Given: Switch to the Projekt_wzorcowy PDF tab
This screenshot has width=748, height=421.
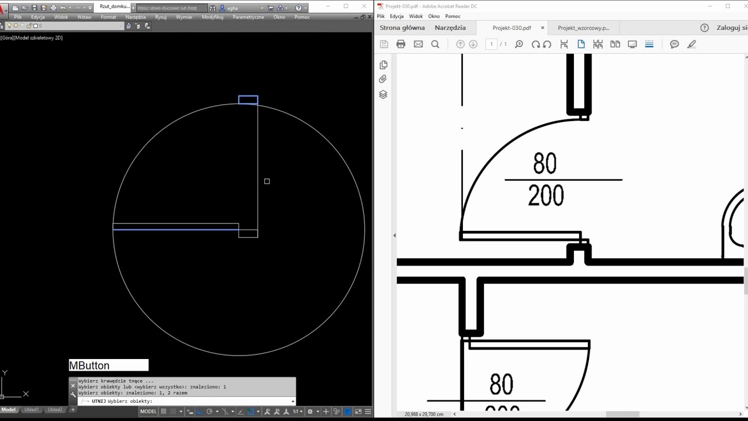Looking at the screenshot, I should pyautogui.click(x=583, y=27).
